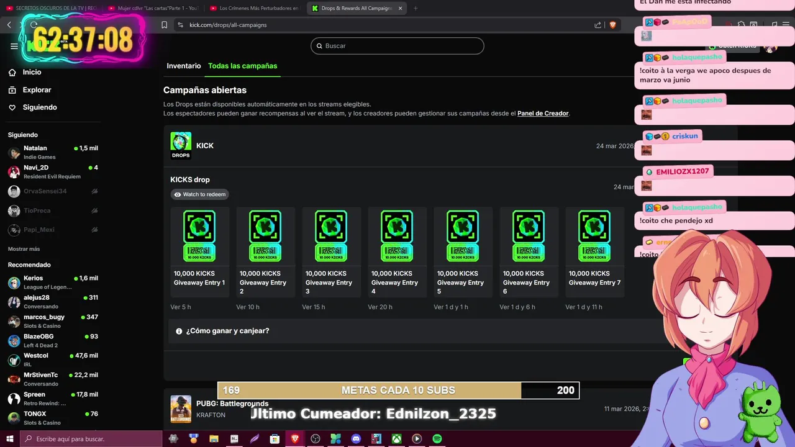The height and width of the screenshot is (447, 795).
Task: Open Notion from taskbar
Action: tap(234, 439)
